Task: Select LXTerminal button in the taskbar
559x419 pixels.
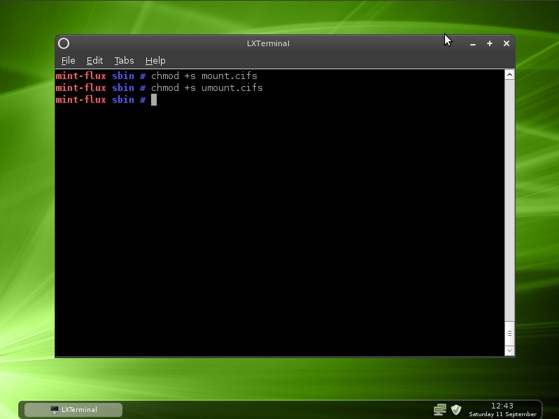Action: tap(73, 409)
